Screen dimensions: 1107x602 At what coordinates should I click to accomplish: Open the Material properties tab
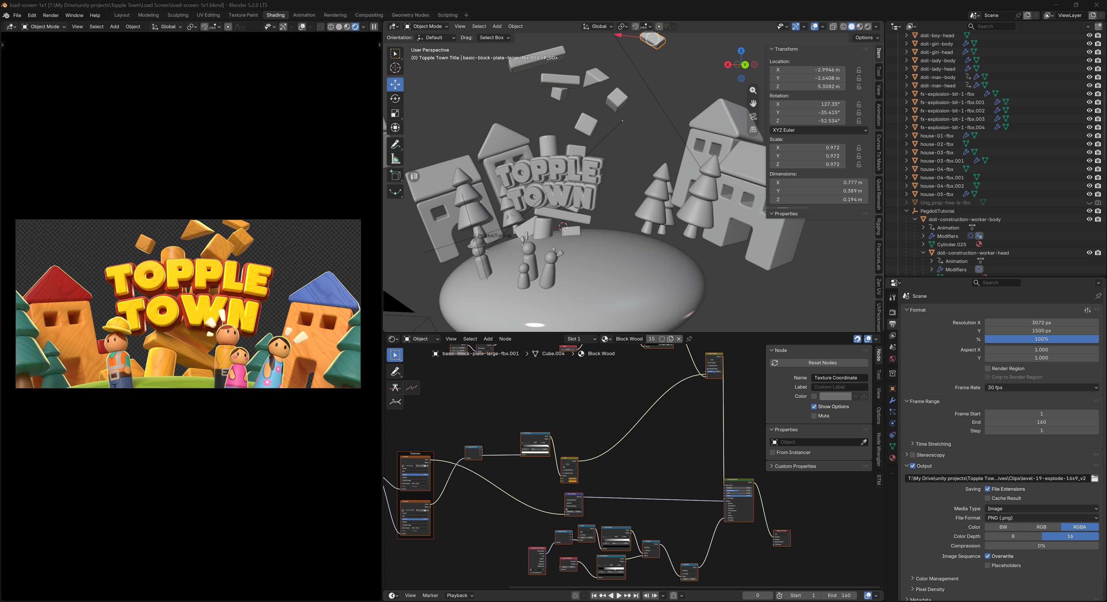tap(892, 458)
